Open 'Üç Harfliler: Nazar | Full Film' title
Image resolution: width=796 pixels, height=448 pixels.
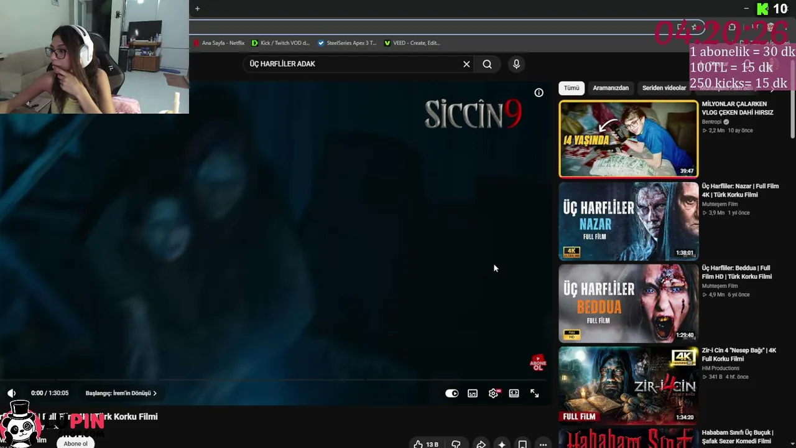pos(740,190)
